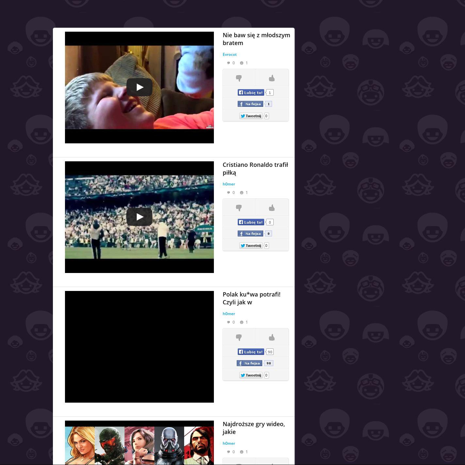Click comment icon under Evrocot's post

pos(229,63)
